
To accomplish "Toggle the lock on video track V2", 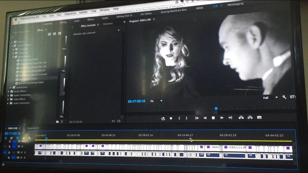I will 10,141.
